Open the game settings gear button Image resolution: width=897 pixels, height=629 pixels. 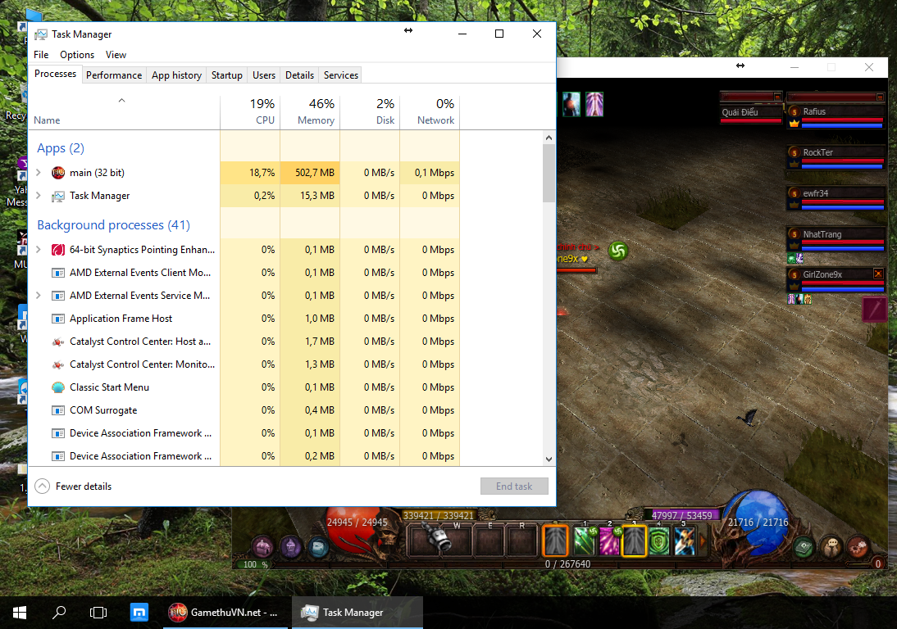(x=858, y=547)
